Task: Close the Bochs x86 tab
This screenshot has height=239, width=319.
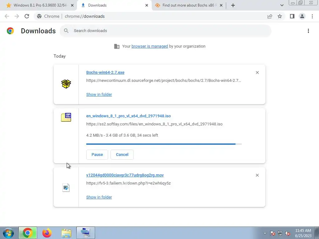Action: [x=221, y=5]
